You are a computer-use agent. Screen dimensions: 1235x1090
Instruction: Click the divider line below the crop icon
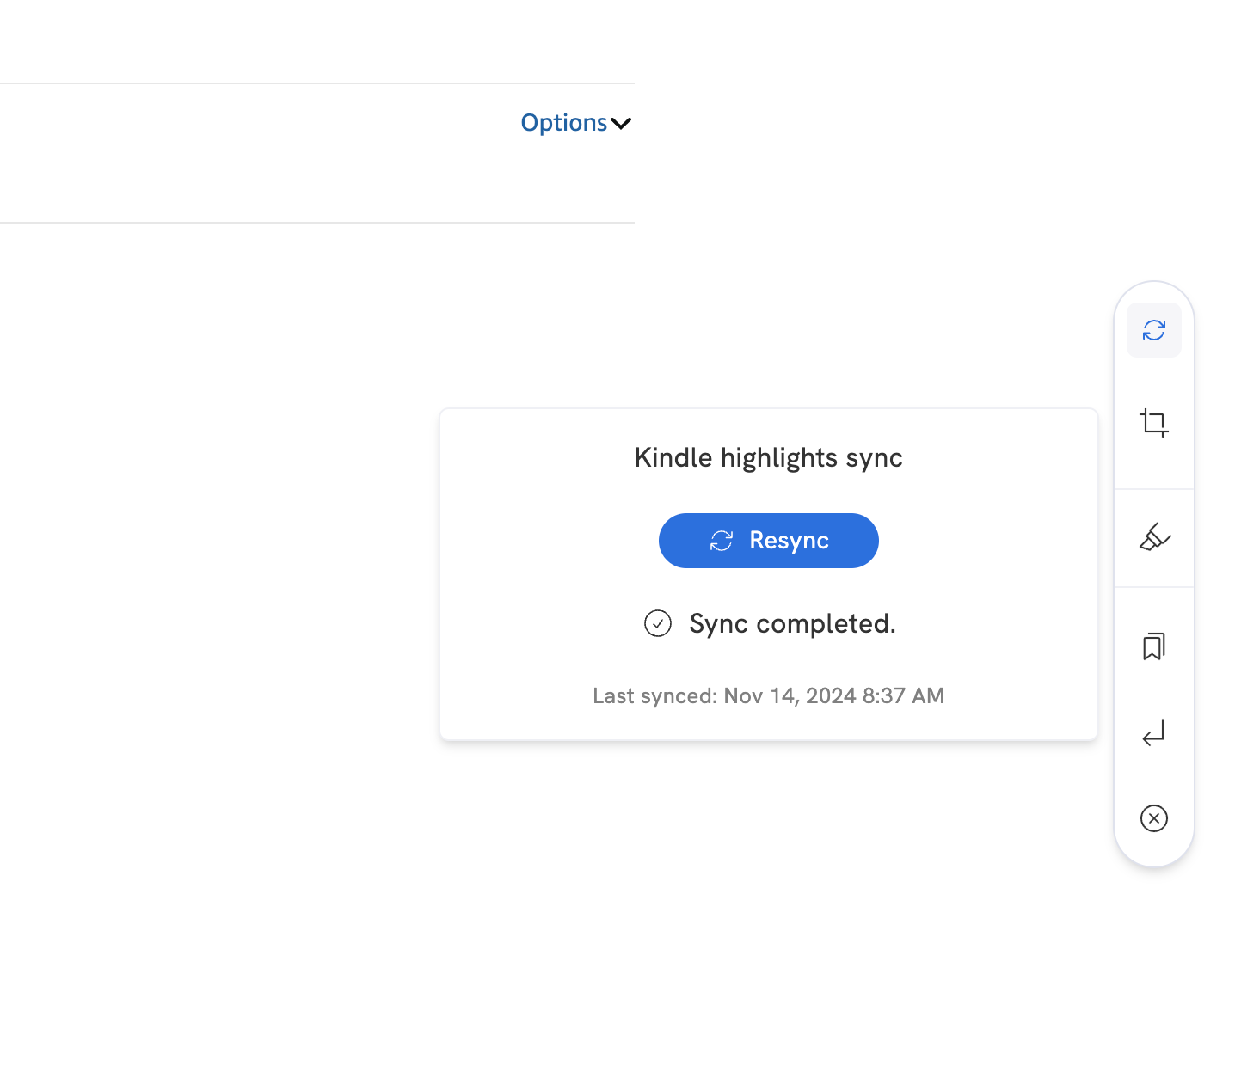pyautogui.click(x=1153, y=489)
